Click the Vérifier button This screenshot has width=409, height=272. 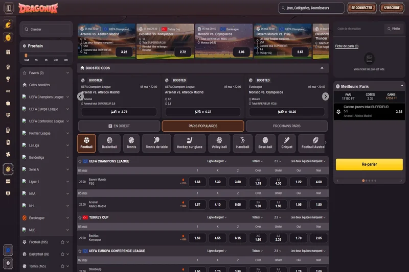[394, 29]
